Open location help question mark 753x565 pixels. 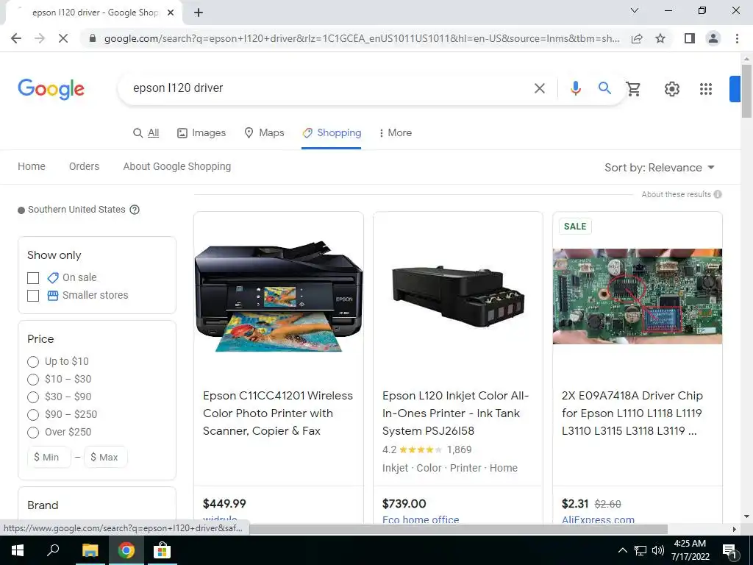[135, 210]
